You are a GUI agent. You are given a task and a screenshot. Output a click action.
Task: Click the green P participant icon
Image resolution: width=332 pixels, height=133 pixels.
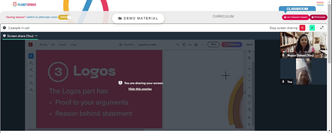312,28
